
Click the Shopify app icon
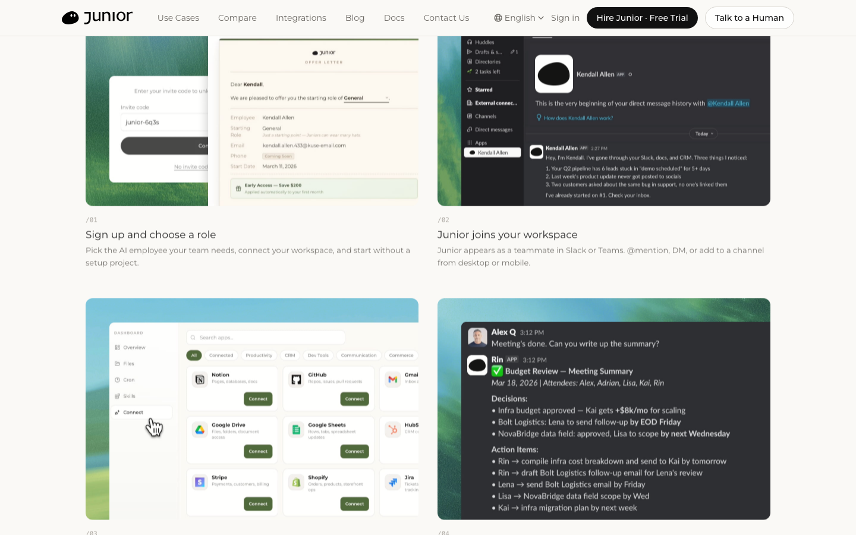pyautogui.click(x=296, y=482)
